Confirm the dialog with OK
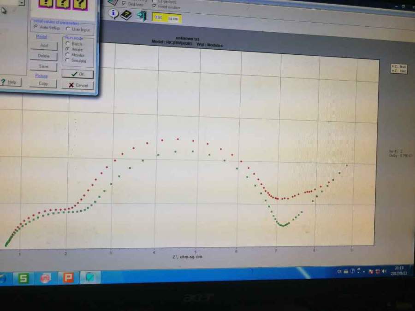The height and width of the screenshot is (311, 415). point(77,74)
